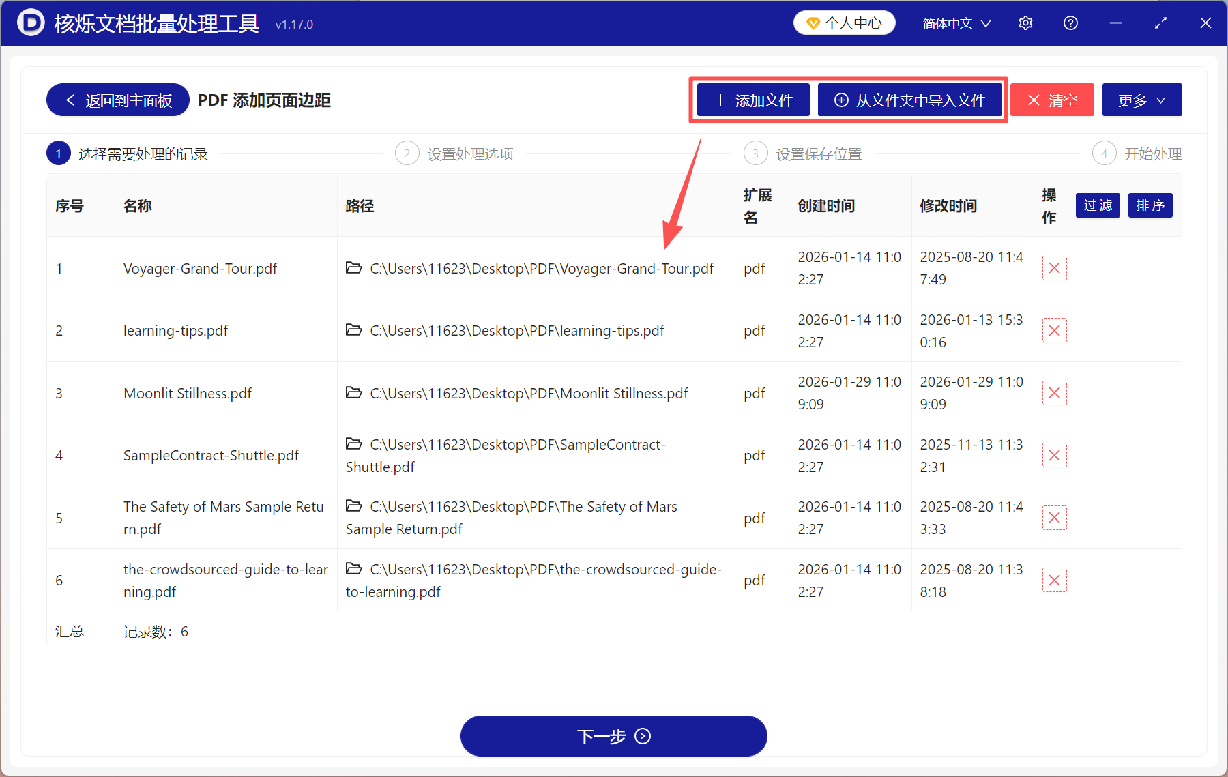Delete The Safety of Mars Sample Return.pdf row
1228x777 pixels.
(1054, 517)
